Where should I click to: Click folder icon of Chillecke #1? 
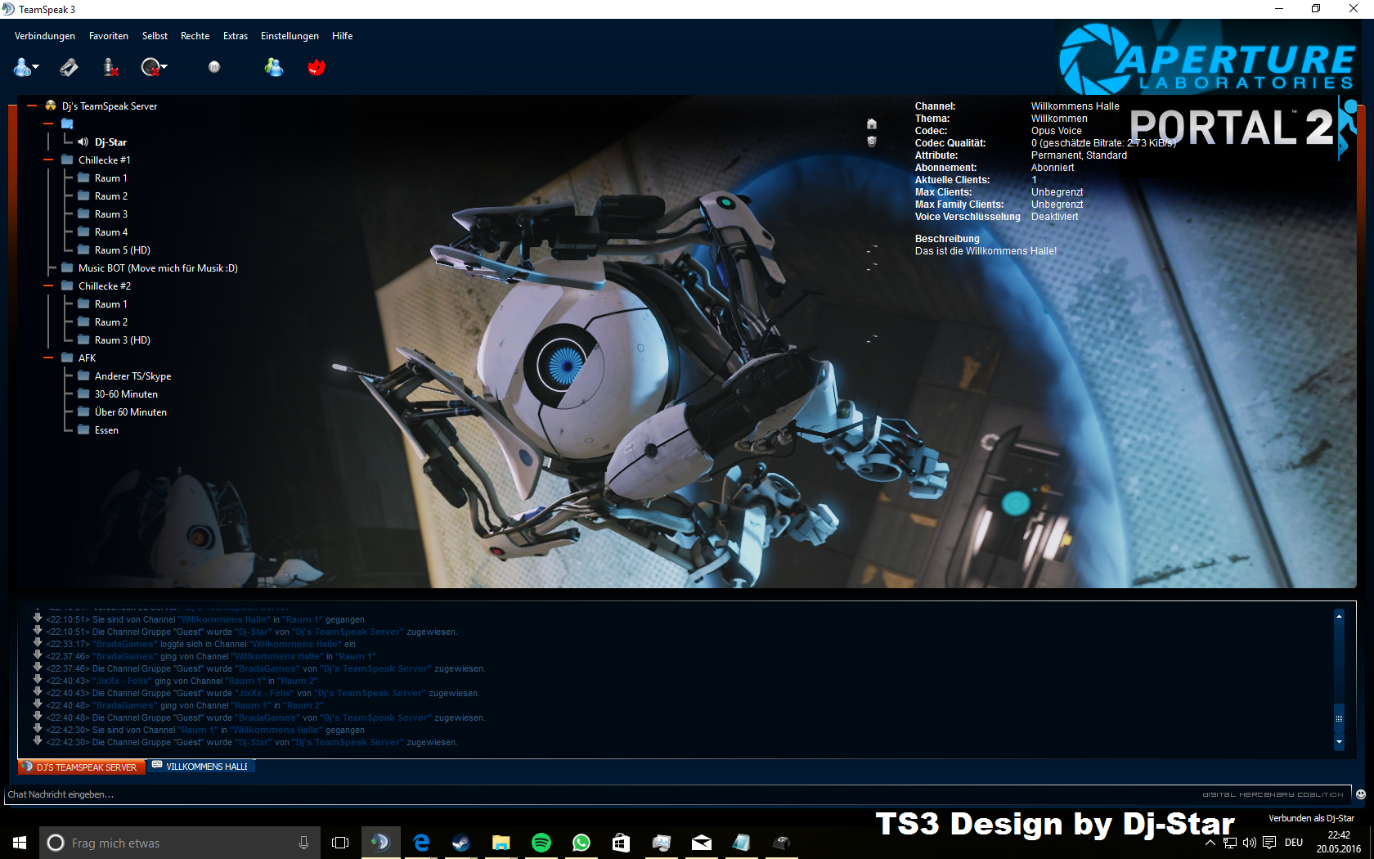tap(67, 160)
